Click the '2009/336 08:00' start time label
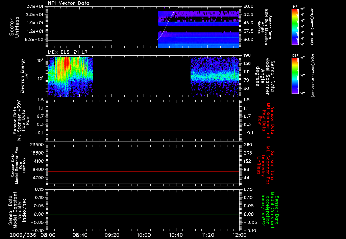346x239 pixels. (32, 235)
